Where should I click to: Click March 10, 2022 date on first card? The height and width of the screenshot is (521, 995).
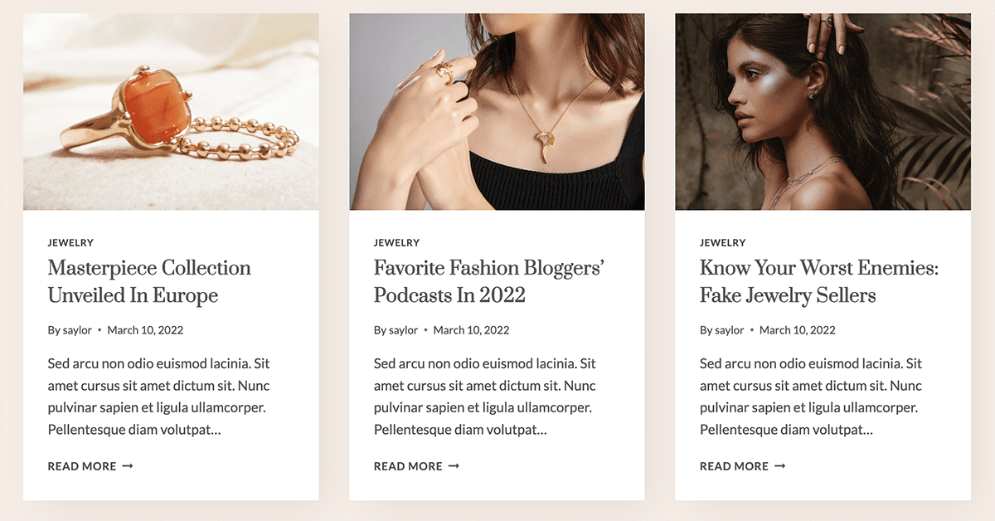point(145,330)
